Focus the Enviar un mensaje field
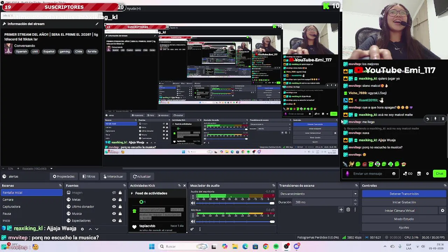 coord(371,174)
